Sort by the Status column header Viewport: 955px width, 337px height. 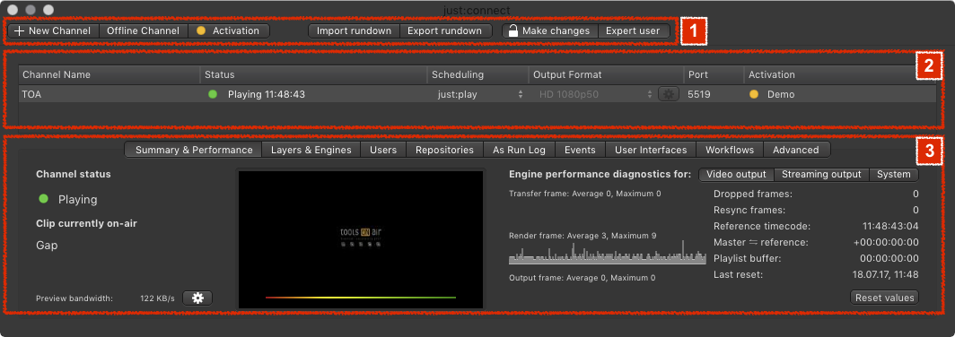click(313, 74)
